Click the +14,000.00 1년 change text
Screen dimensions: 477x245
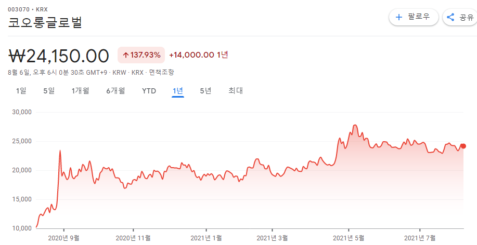(x=199, y=55)
